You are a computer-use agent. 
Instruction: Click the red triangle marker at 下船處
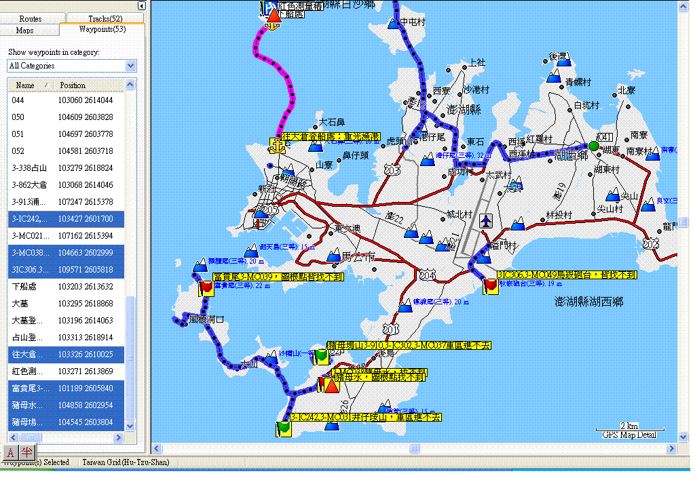coord(274,16)
